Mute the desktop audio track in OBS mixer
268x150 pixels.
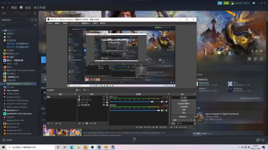click(x=162, y=111)
